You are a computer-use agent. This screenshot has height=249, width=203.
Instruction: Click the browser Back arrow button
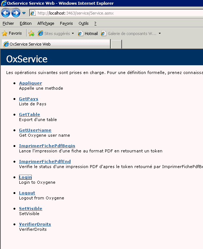point(6,13)
